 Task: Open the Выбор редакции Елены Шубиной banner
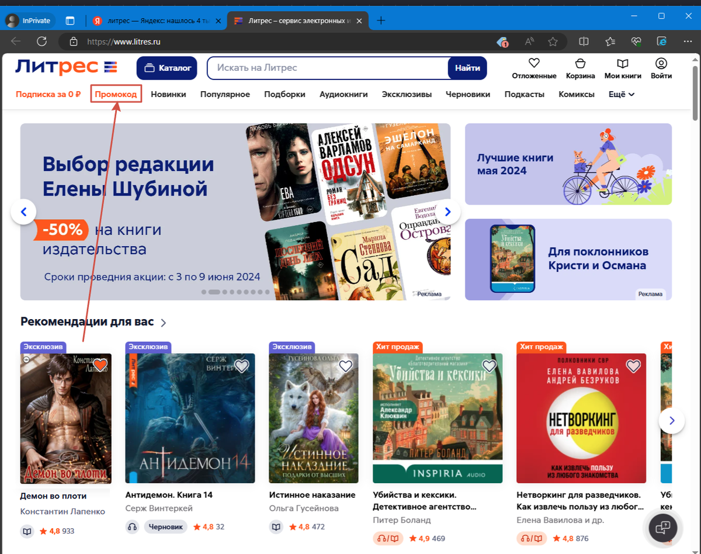coord(235,212)
